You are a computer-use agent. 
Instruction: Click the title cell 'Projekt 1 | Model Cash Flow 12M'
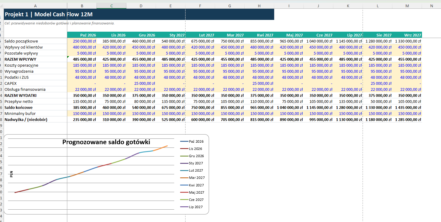pos(49,14)
